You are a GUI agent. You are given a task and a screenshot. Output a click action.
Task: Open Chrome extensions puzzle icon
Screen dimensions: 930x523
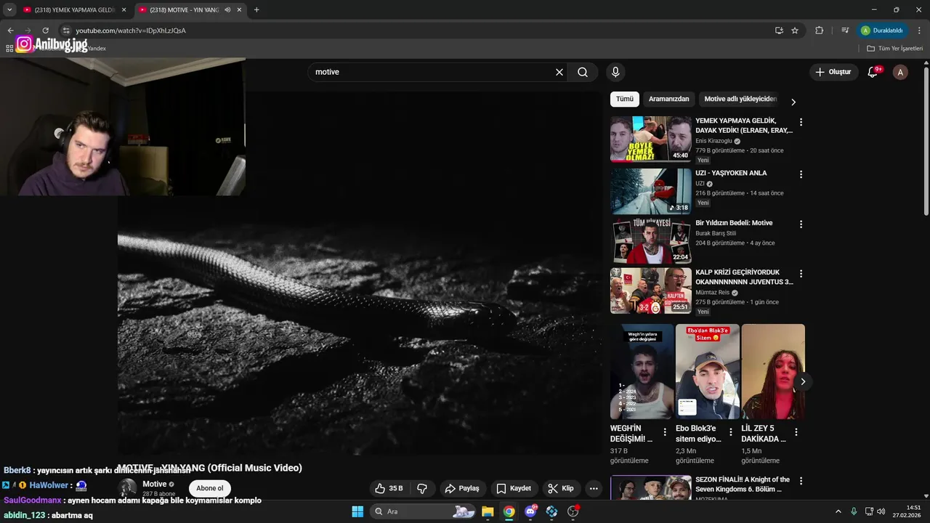[x=820, y=31]
